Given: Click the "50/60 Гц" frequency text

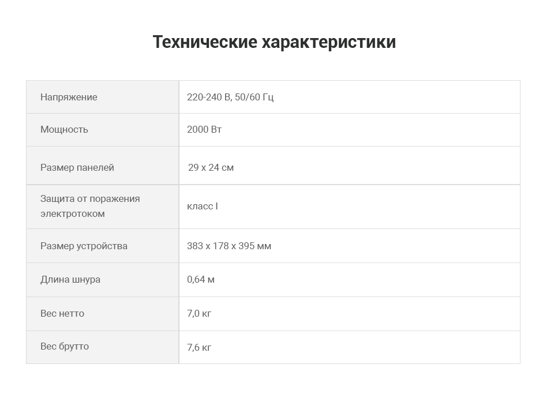Looking at the screenshot, I should click(x=254, y=97).
